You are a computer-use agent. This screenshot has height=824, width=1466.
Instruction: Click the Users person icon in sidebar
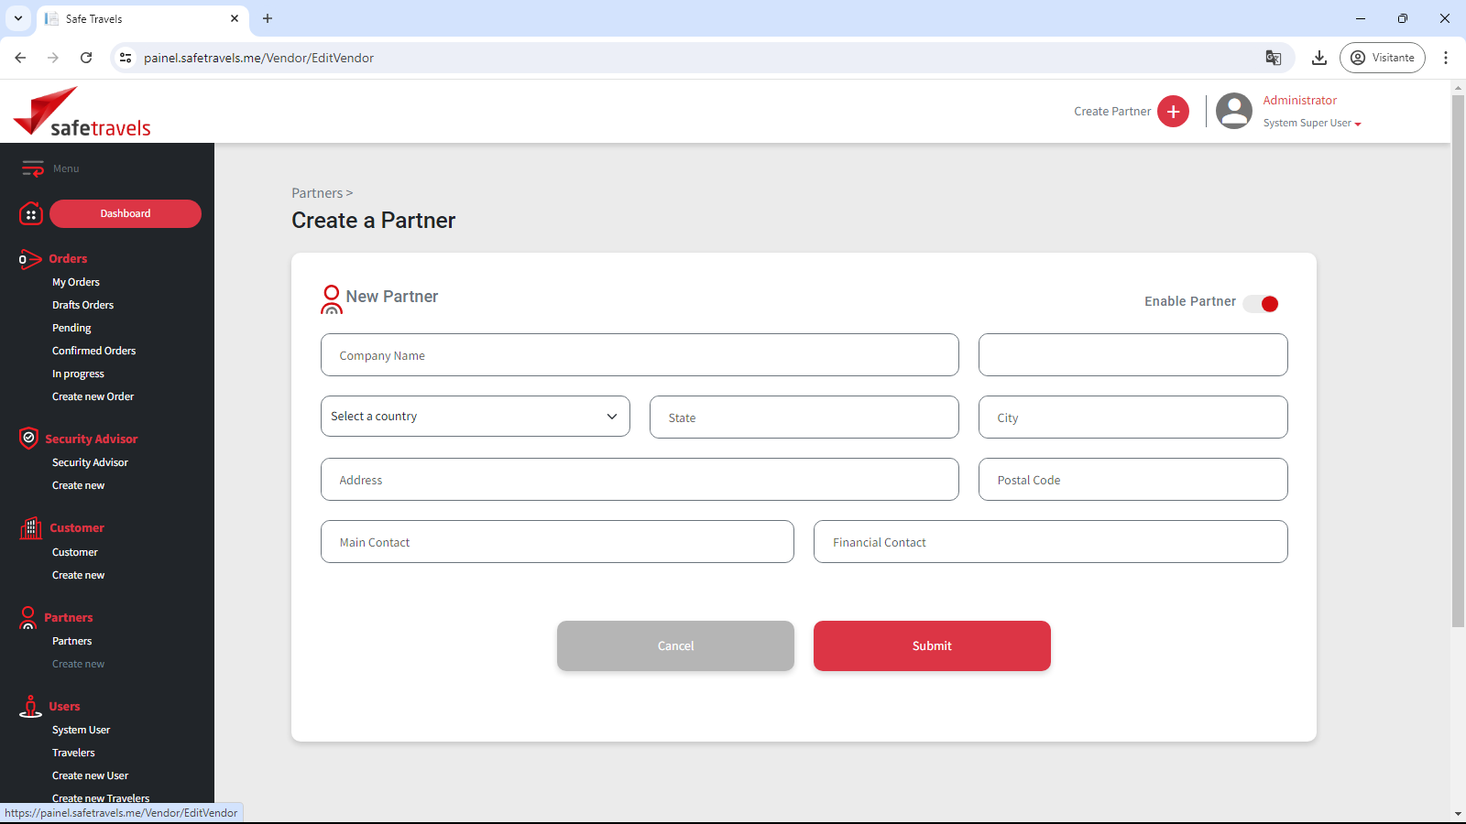30,707
